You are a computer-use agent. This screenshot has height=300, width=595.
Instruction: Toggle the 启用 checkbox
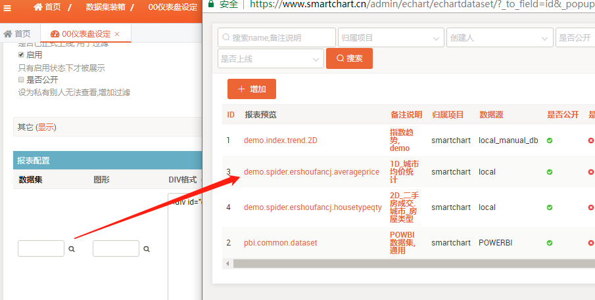tap(21, 55)
